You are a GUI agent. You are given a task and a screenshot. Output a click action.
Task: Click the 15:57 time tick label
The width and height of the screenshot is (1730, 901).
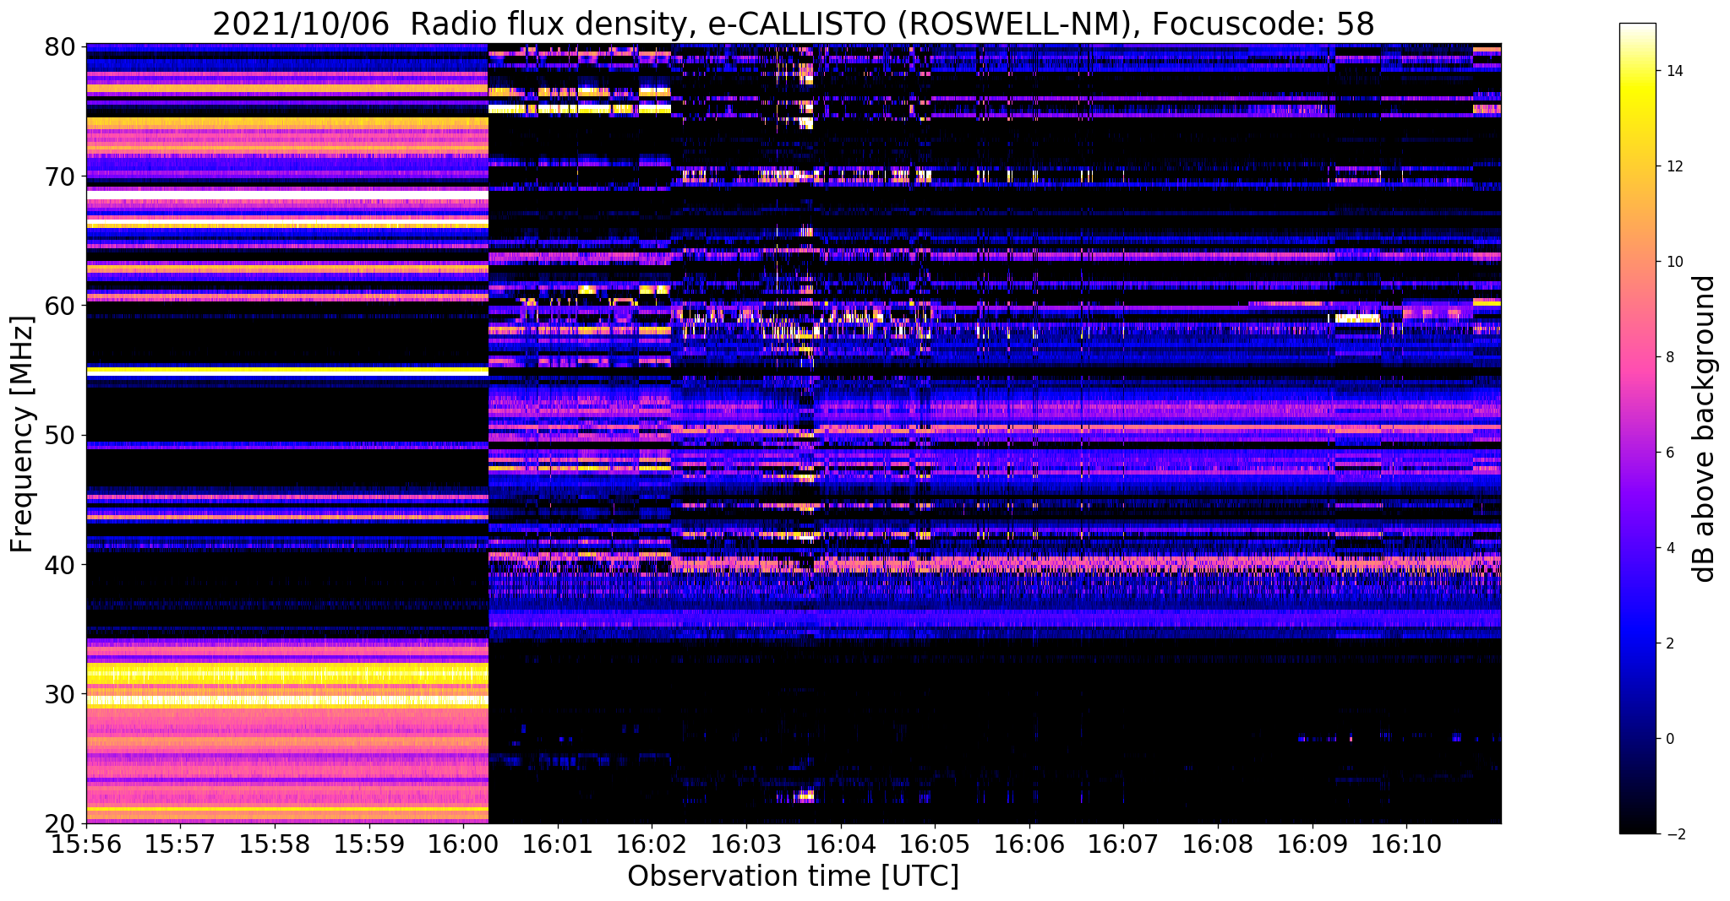click(180, 844)
